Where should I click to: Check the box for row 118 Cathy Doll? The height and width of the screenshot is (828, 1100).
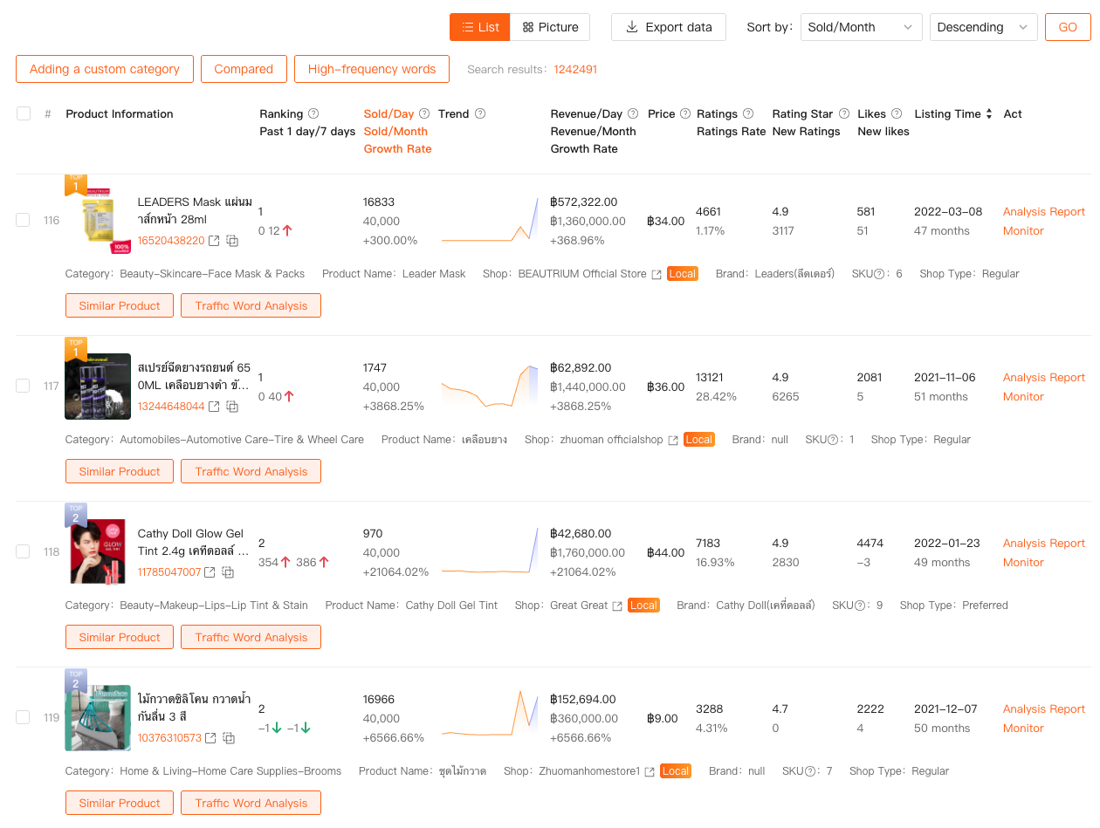tap(24, 551)
